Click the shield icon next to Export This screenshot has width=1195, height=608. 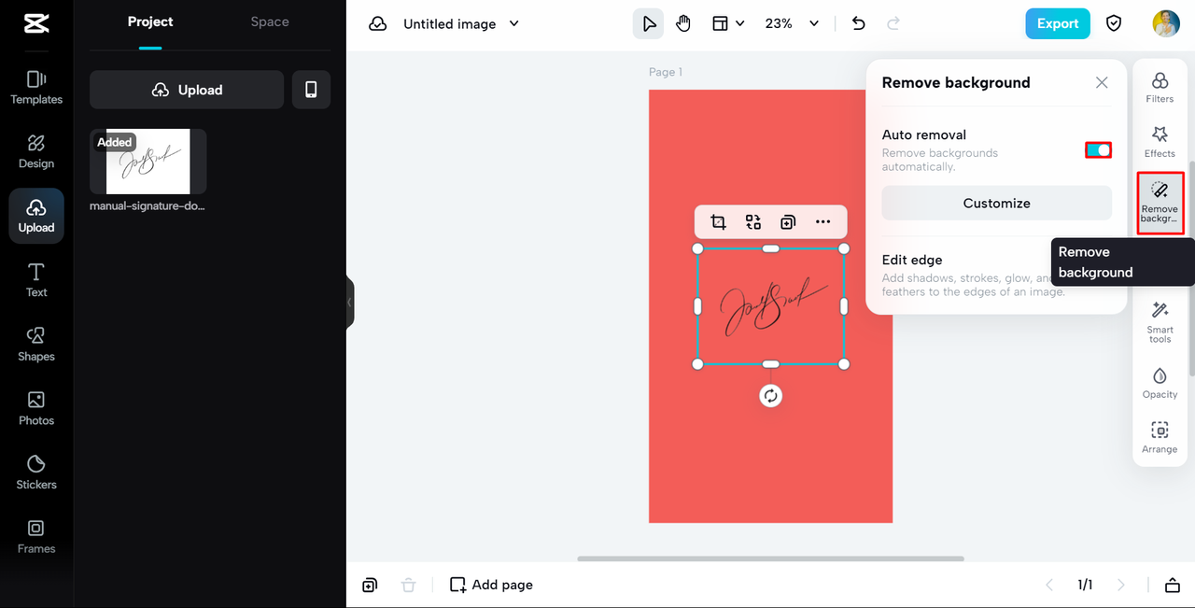[1114, 23]
